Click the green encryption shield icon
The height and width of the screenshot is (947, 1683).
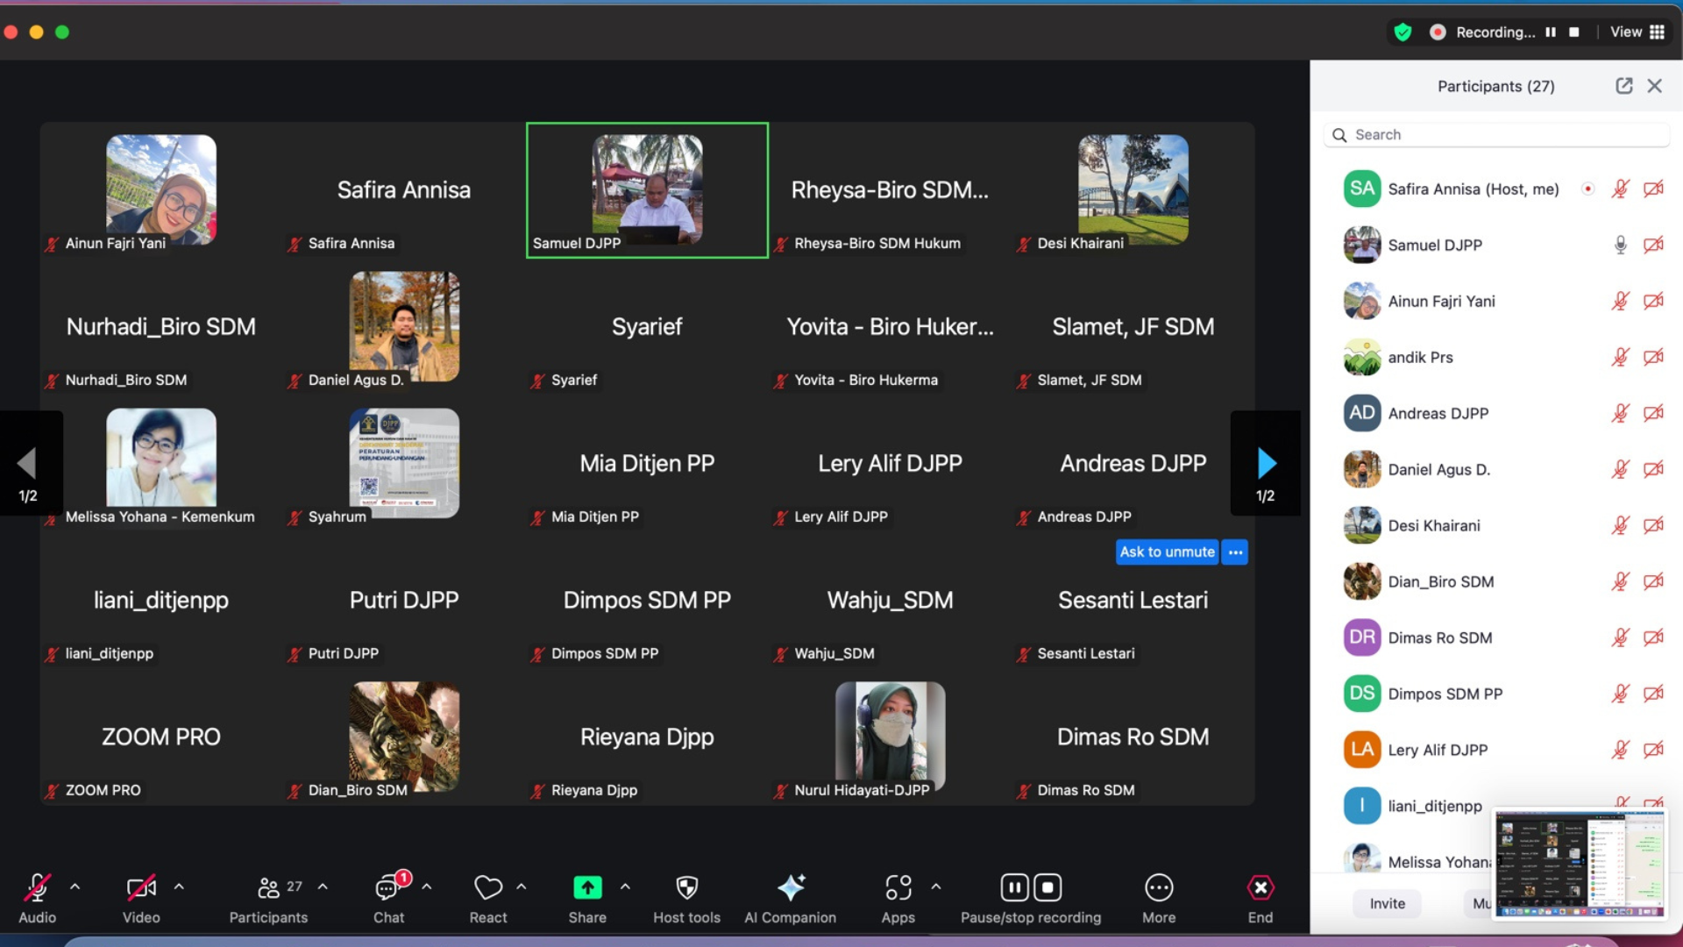click(1403, 32)
